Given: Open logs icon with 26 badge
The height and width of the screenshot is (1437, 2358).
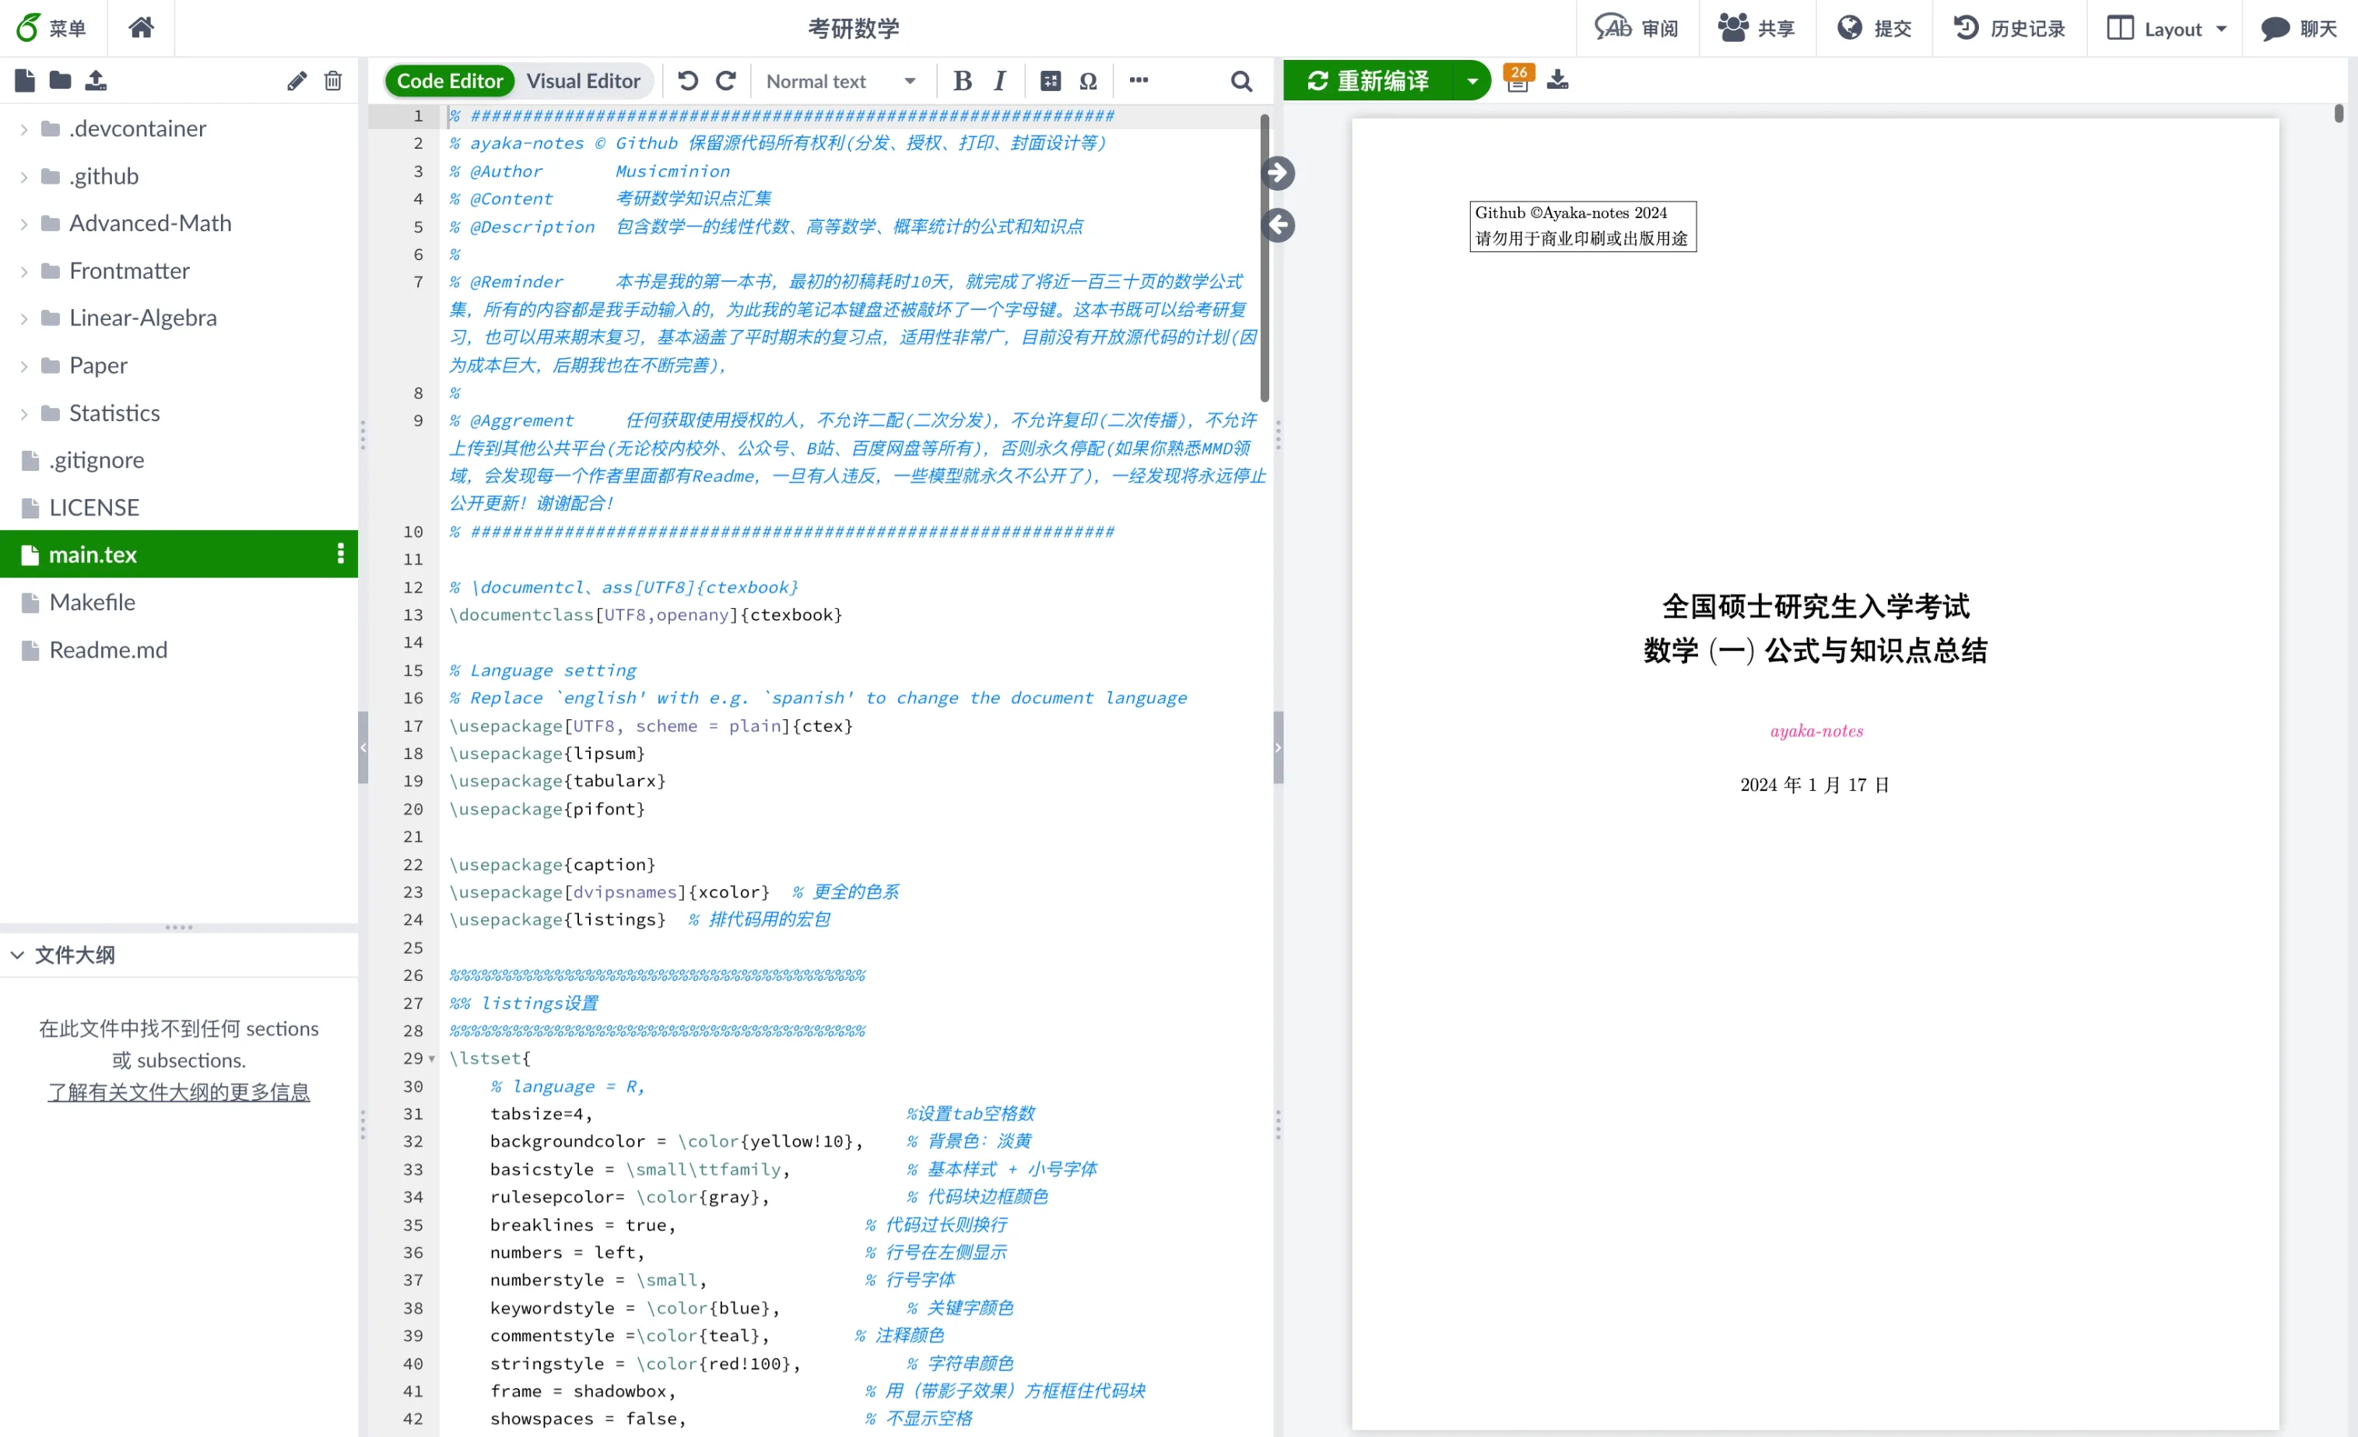Looking at the screenshot, I should (x=1518, y=79).
